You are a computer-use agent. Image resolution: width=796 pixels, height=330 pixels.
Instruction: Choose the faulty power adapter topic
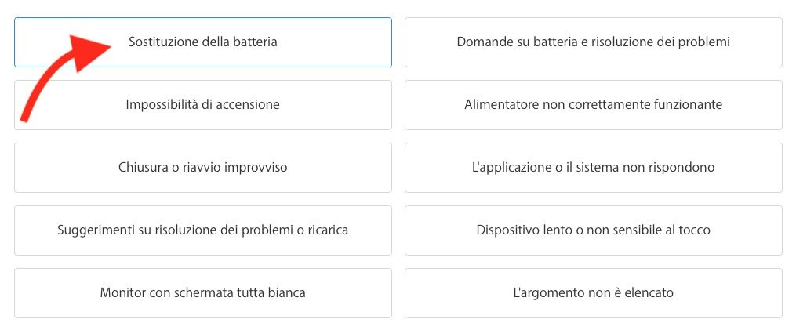click(x=593, y=105)
